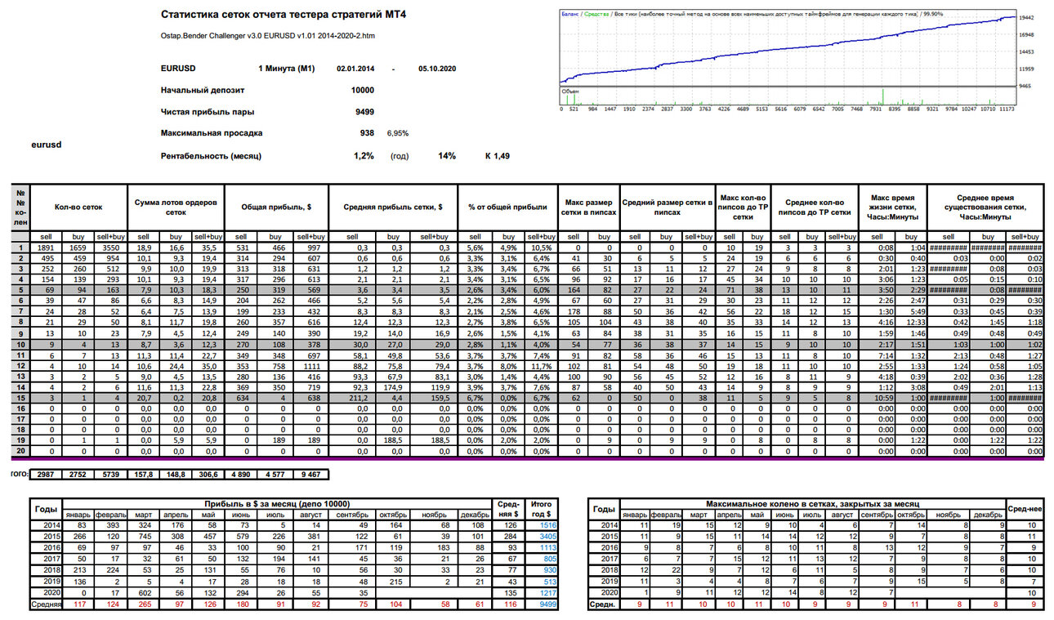Click the end date "05.10.2020"
The image size is (1054, 620).
pyautogui.click(x=436, y=69)
